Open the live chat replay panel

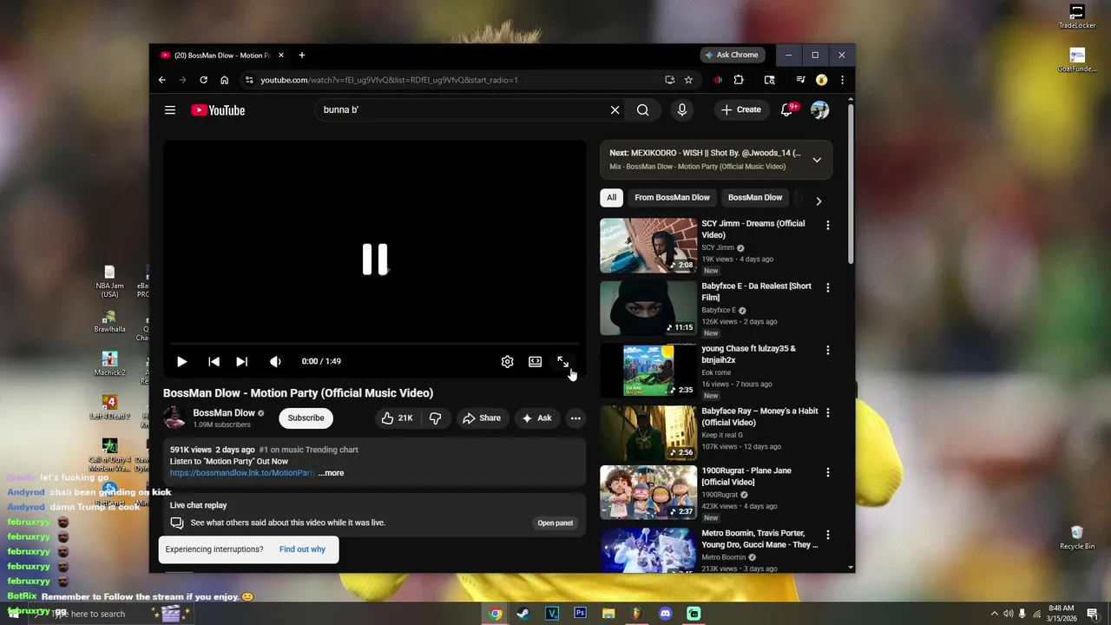pyautogui.click(x=555, y=523)
